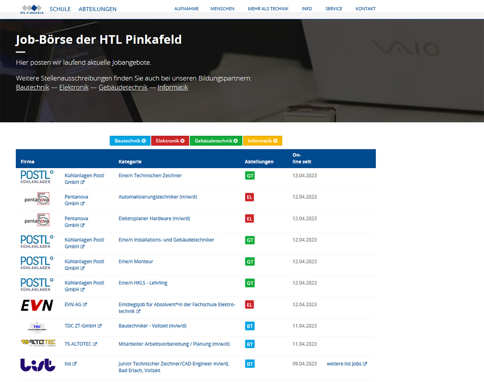This screenshot has height=382, width=484.
Task: Click the BT badge for Bautechniker Vollzeit
Action: (x=250, y=326)
